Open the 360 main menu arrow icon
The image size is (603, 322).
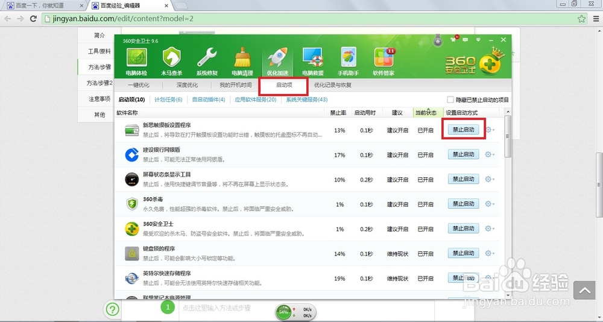478,40
